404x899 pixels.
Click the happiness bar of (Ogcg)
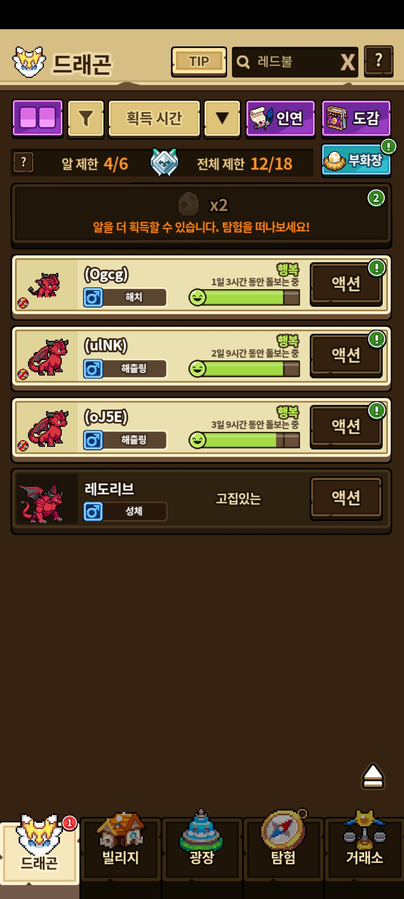245,298
